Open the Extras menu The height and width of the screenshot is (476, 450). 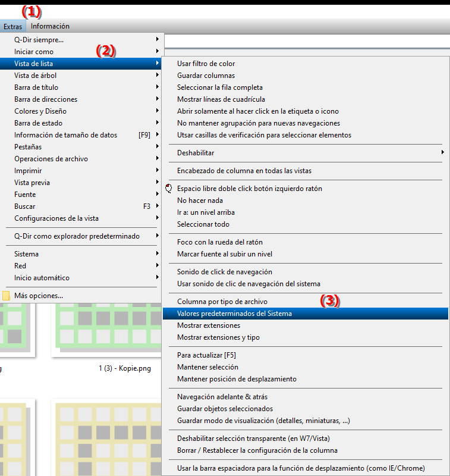pos(12,26)
